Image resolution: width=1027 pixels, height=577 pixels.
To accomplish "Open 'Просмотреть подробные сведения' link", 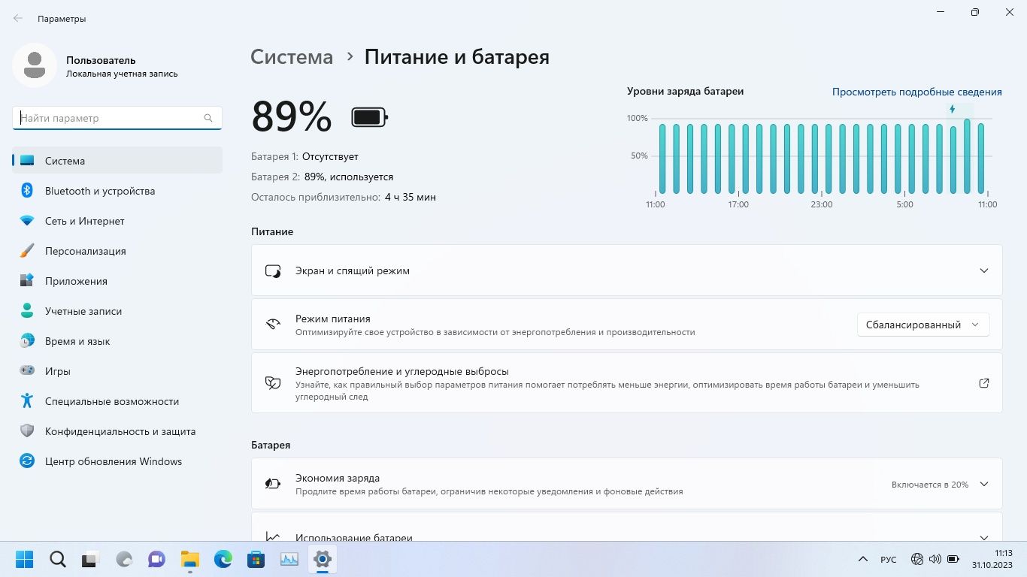I will click(916, 92).
